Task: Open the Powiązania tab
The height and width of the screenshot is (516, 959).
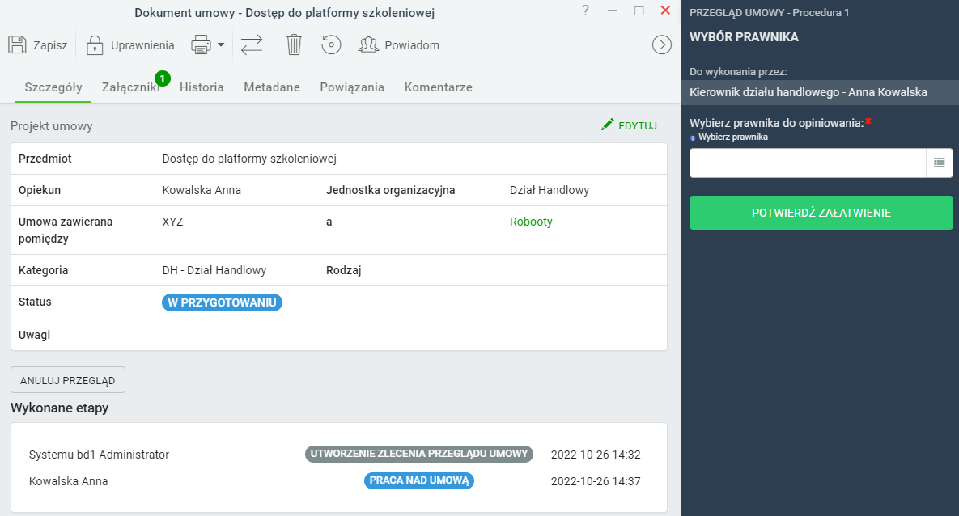Action: click(x=352, y=87)
